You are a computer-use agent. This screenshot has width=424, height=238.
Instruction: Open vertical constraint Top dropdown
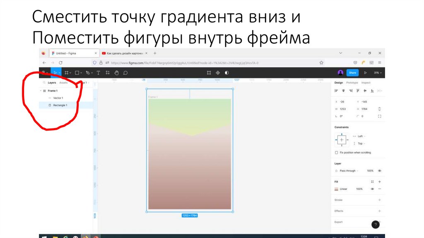[x=361, y=143]
